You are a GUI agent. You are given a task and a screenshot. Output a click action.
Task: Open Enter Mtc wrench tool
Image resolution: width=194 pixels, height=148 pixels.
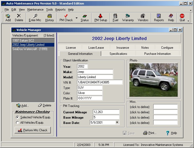[35, 18]
